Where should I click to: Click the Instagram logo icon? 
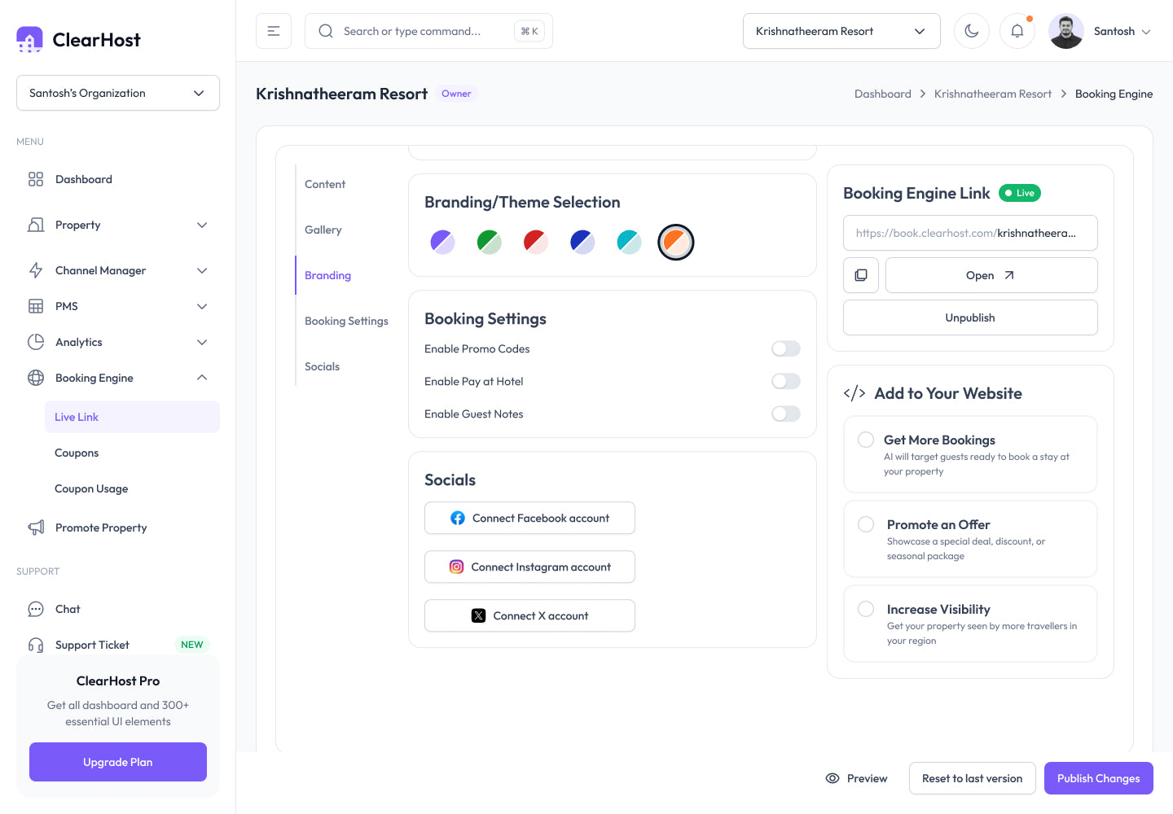point(457,567)
